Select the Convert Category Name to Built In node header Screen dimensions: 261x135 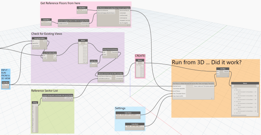click(74, 21)
